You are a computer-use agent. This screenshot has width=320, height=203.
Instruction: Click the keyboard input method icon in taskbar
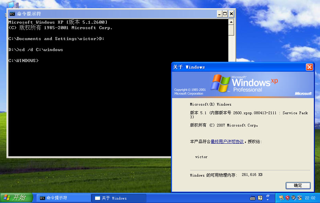tap(253, 198)
